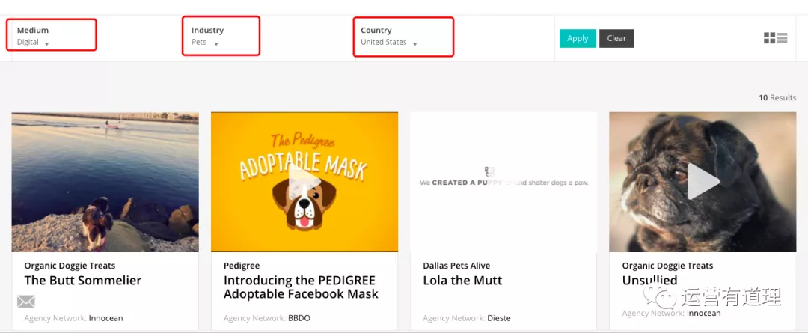Open The Butt Sommelier title link

(83, 281)
